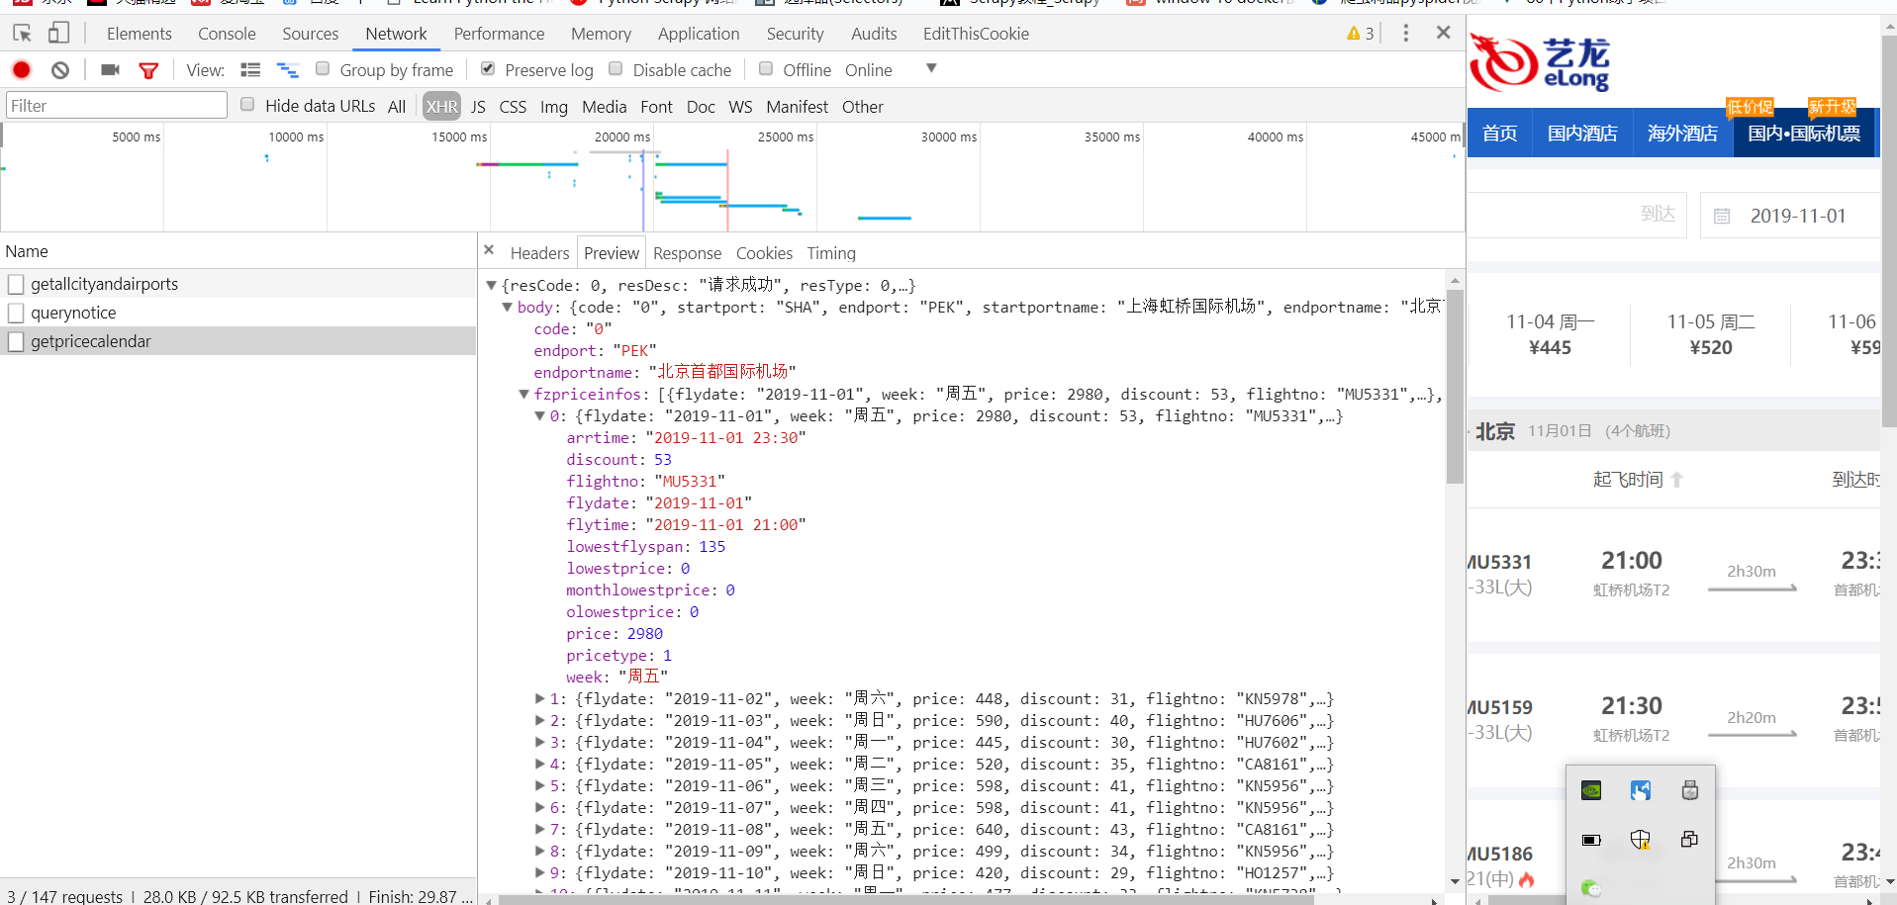Click the printer-like tray icon
1897x905 pixels.
click(x=1689, y=789)
